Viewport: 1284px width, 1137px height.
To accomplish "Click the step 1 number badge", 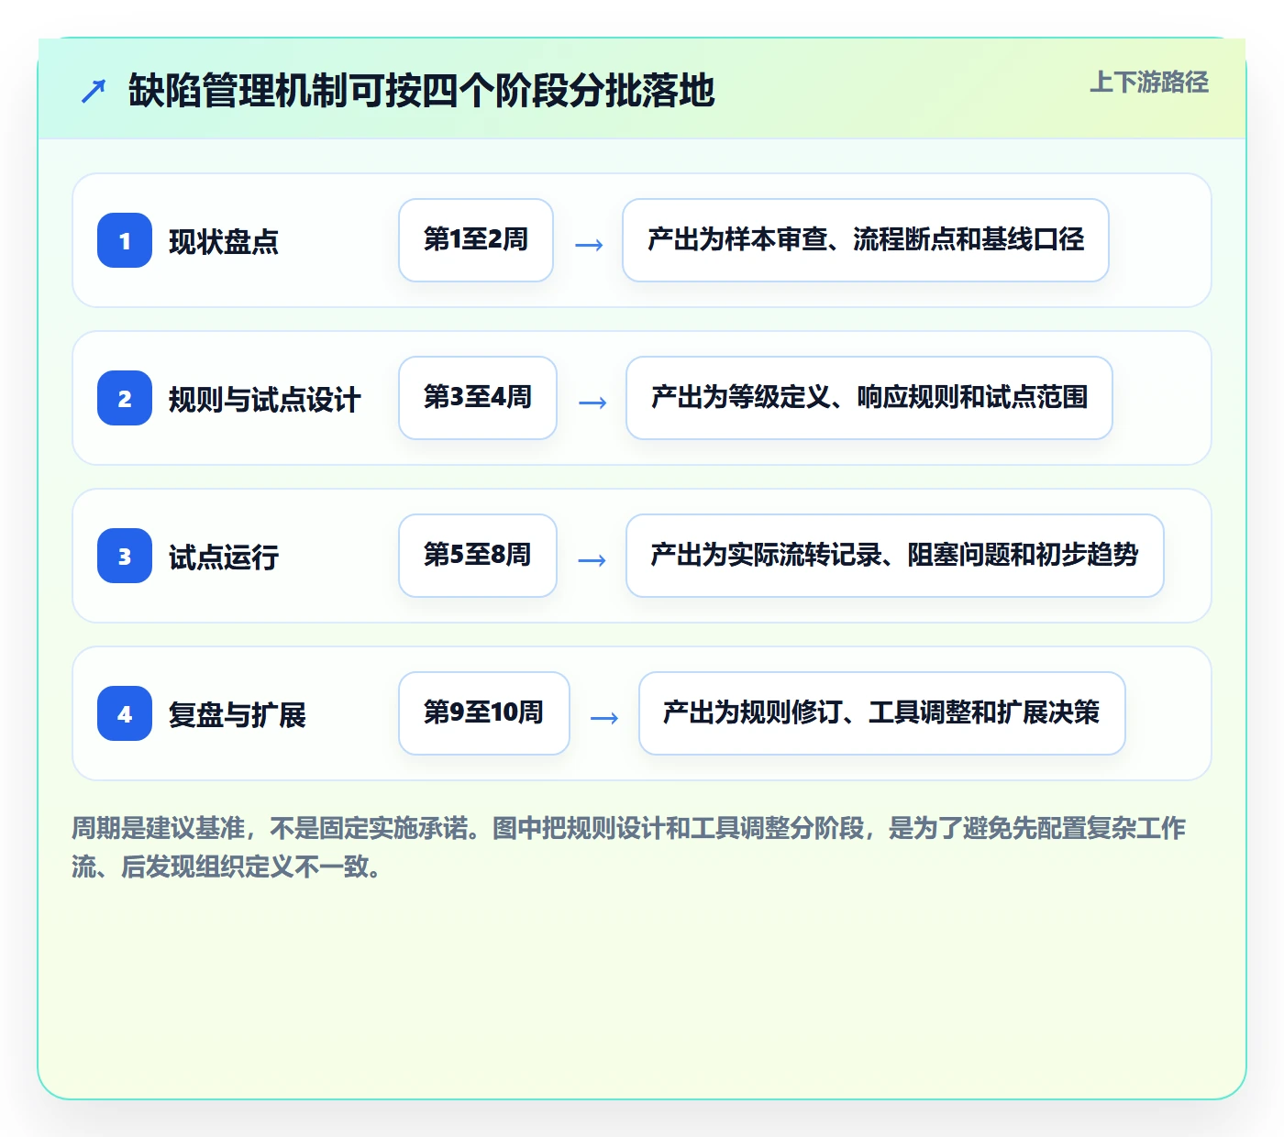I will [125, 240].
